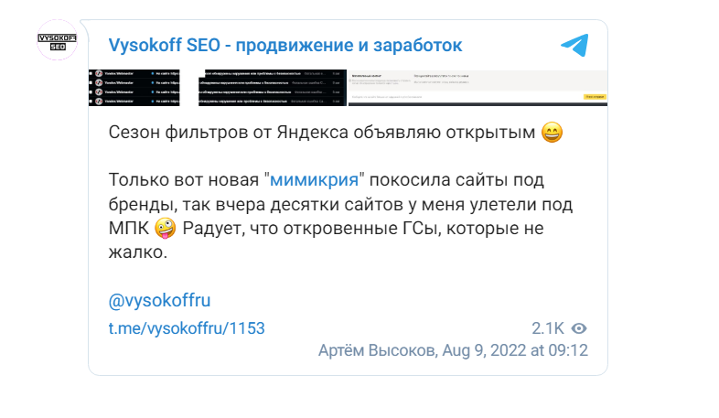719x418 pixels.
Task: Click the 2.1K view counter
Action: 548,328
